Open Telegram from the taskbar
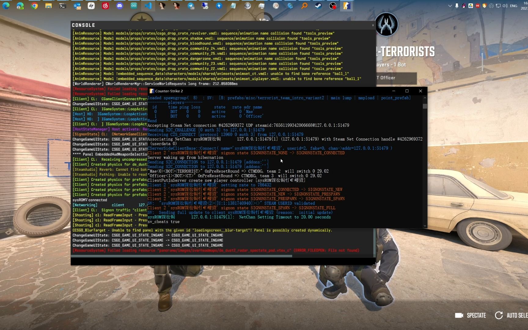 click(x=191, y=5)
